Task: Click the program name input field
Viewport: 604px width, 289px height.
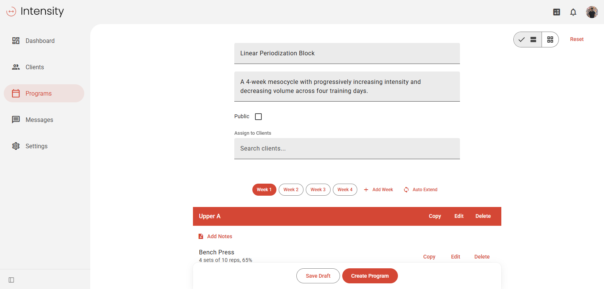Action: [x=347, y=53]
